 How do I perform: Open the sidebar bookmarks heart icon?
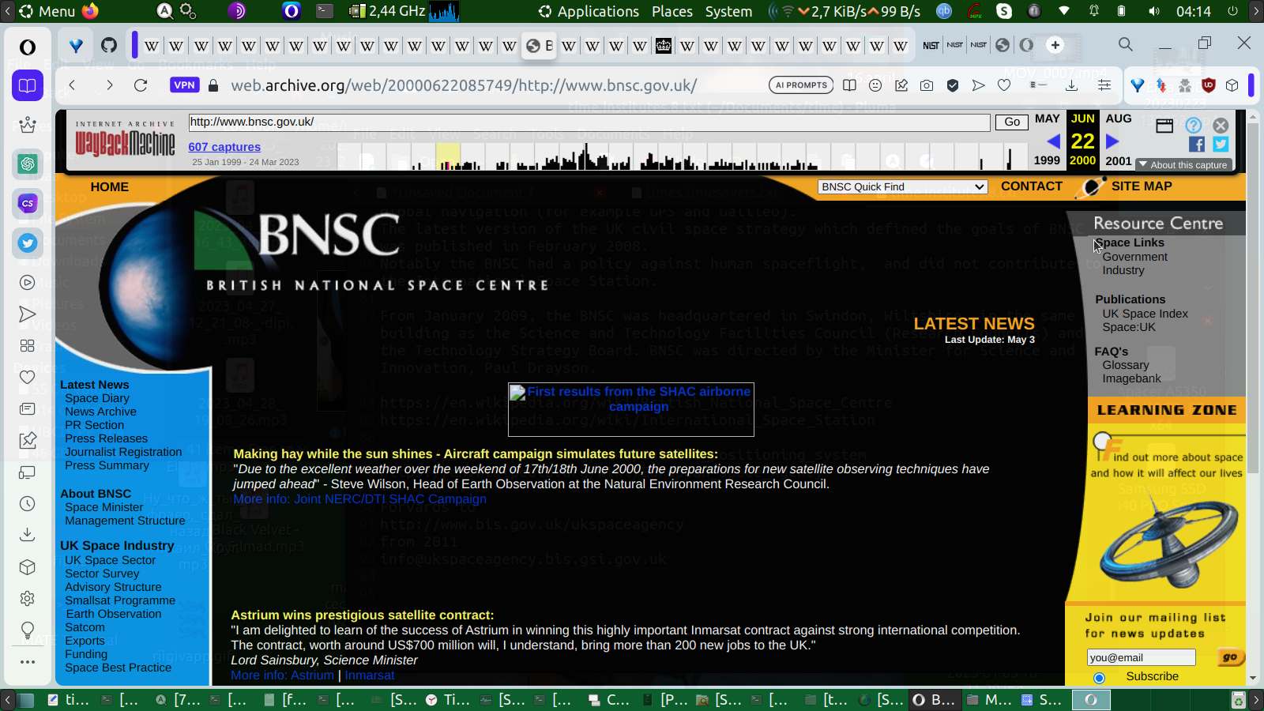pos(28,378)
